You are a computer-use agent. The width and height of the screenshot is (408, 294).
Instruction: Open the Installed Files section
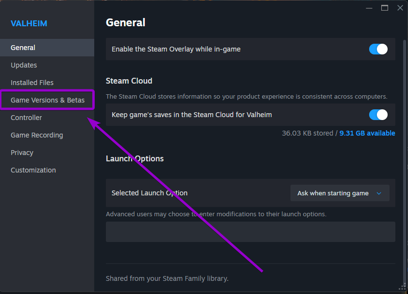pyautogui.click(x=47, y=83)
